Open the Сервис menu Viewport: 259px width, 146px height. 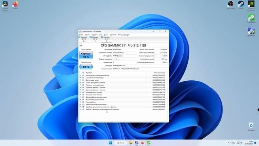click(x=95, y=35)
